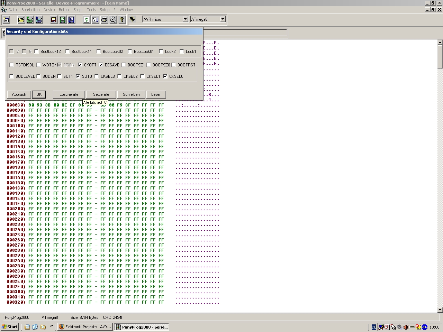Screen dimensions: 443x332
Task: Check the RSTDISBL fuse checkbox
Action: click(x=11, y=65)
